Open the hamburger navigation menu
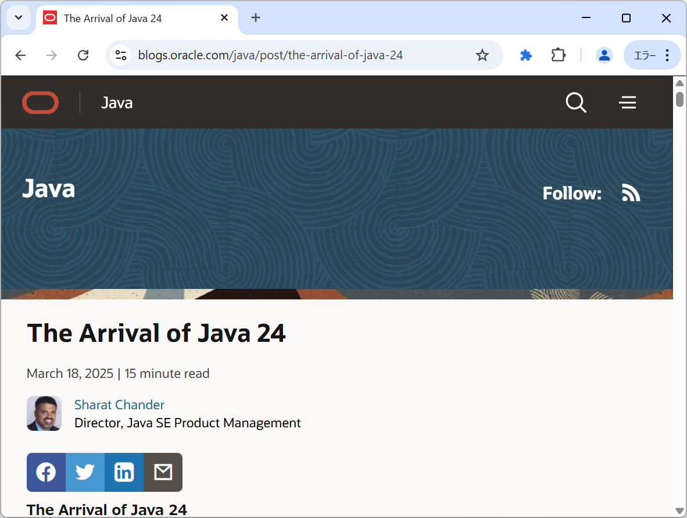 (628, 102)
